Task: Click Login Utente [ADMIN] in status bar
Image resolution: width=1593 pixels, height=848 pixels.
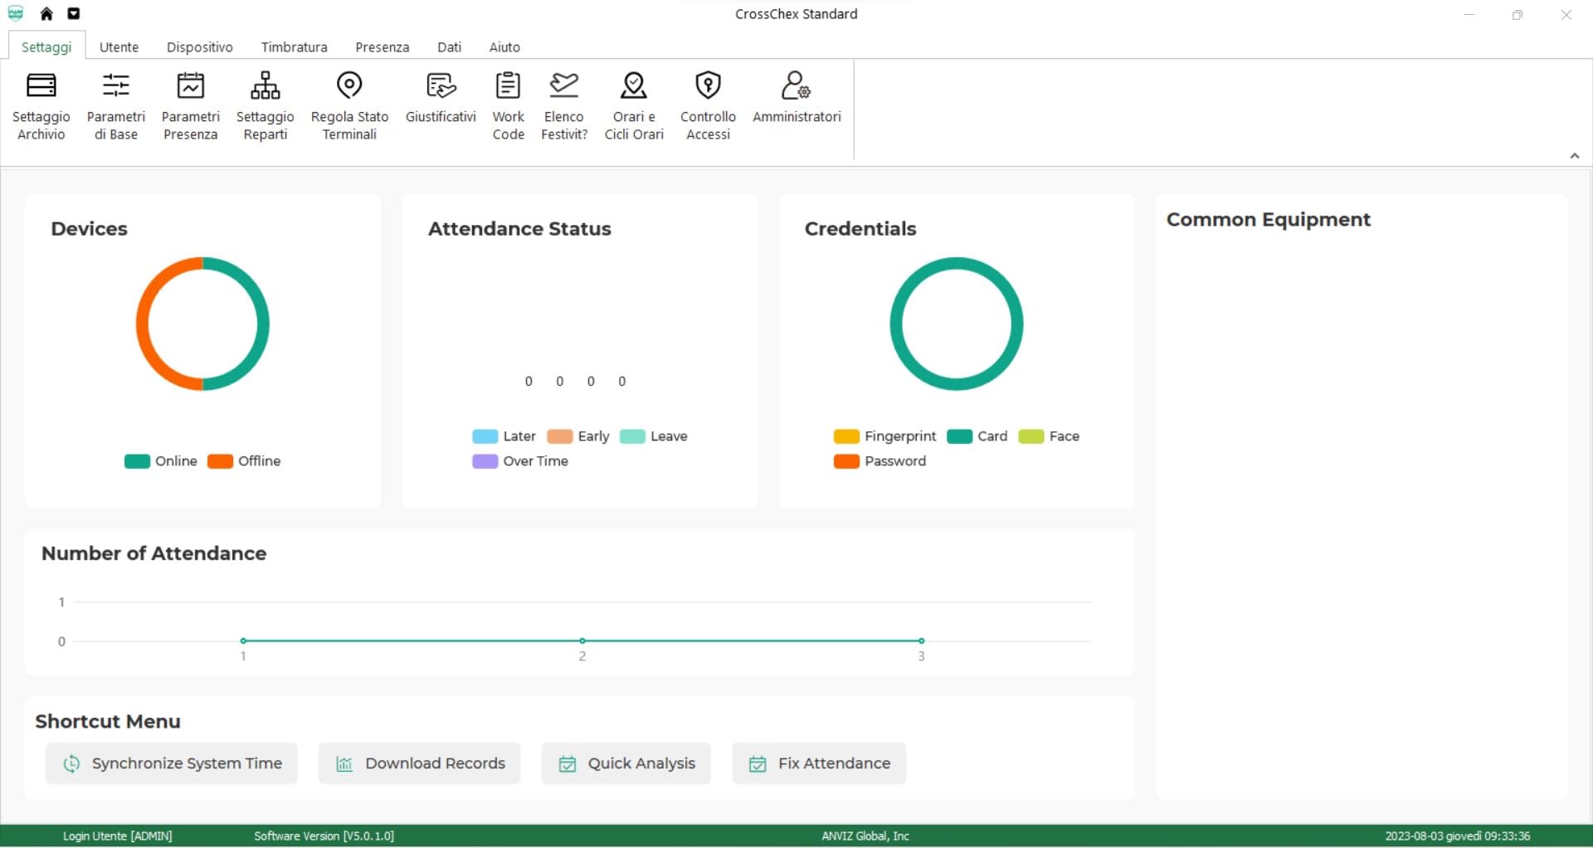Action: (x=118, y=836)
